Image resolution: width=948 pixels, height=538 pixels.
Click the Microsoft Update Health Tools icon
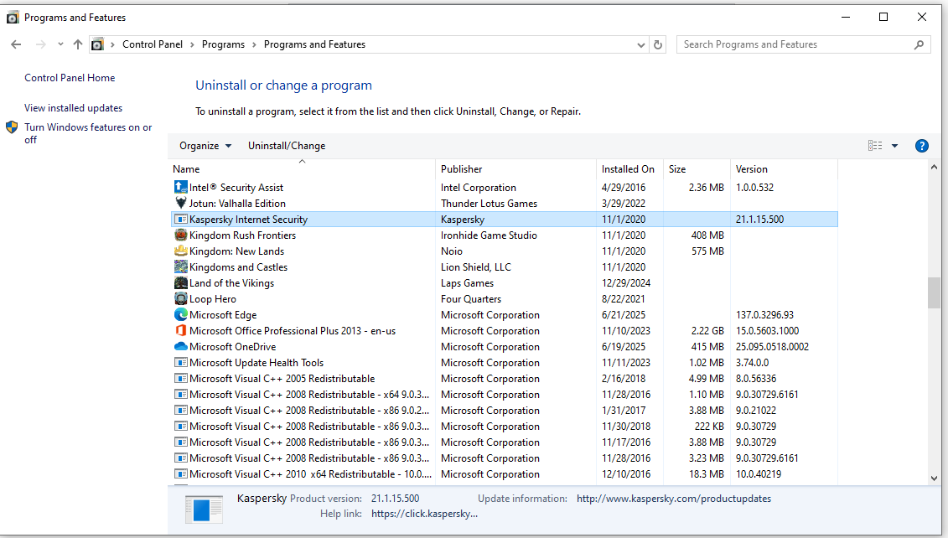(x=180, y=362)
